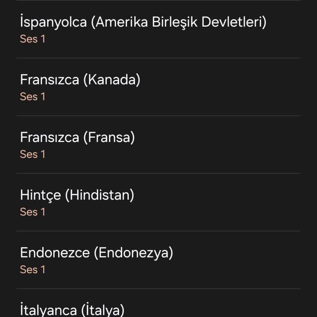Click the text (Fransa) in list
Screen dimensions: 317x317
click(x=109, y=137)
